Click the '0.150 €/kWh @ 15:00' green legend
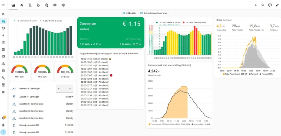The image size is (281, 136). pos(168,22)
